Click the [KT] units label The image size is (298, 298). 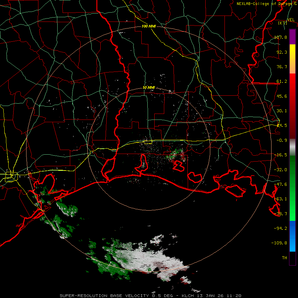tap(283, 23)
